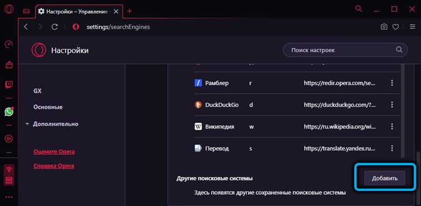Click the https://ru.wikipedia.org URL
421x206 pixels.
click(x=340, y=126)
